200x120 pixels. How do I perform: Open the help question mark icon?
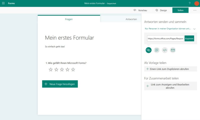[190, 3]
